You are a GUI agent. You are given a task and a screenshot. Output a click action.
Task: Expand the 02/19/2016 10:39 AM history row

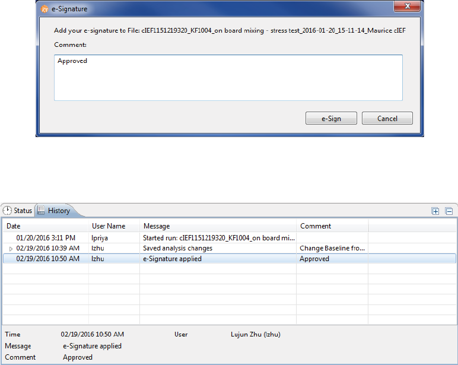11,249
